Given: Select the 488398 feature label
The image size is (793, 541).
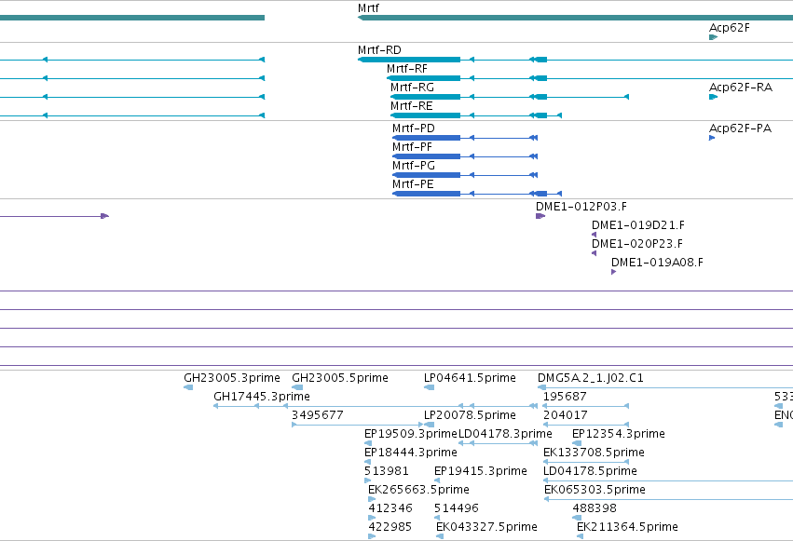Looking at the screenshot, I should click(595, 508).
